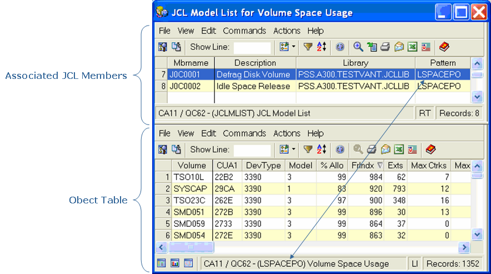Expand the options dropdown arrow in top toolbar
The height and width of the screenshot is (274, 491).
[293, 47]
